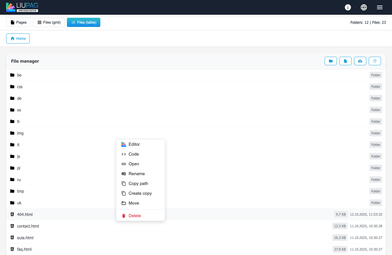392x255 pixels.
Task: Open the pl folder row
Action: pyautogui.click(x=196, y=168)
